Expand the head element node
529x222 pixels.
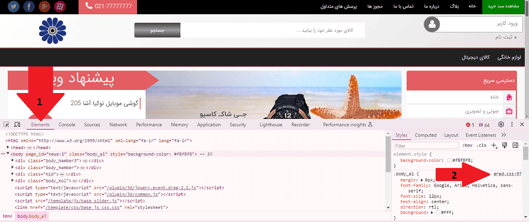tap(8, 147)
